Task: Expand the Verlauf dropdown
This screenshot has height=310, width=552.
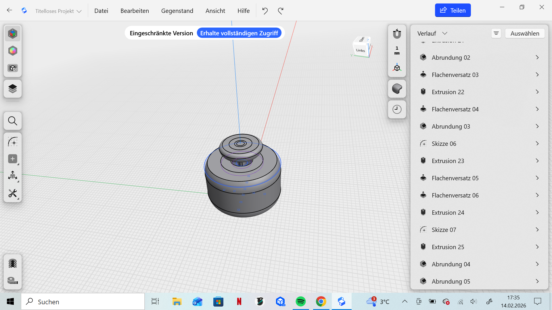Action: [x=432, y=33]
